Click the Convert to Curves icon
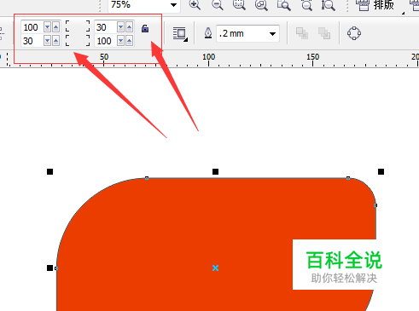This screenshot has width=419, height=311. pos(354,33)
